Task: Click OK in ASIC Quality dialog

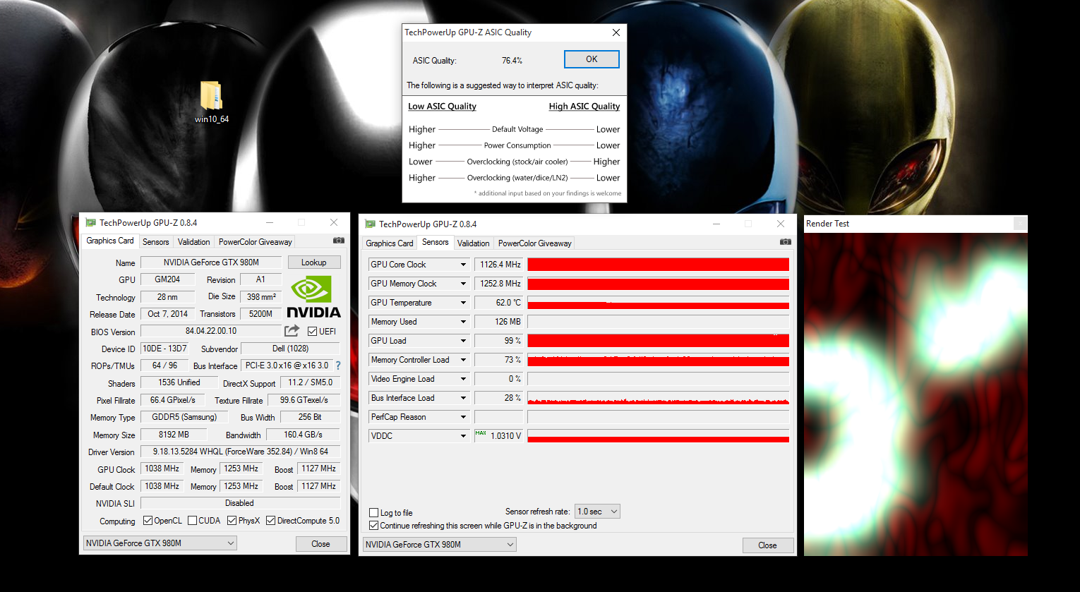Action: pos(592,59)
